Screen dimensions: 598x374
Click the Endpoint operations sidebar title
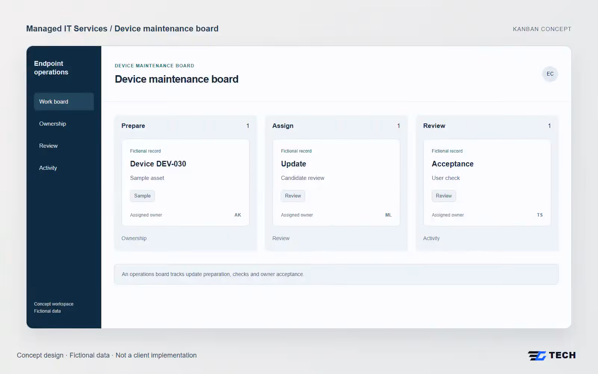pyautogui.click(x=51, y=68)
